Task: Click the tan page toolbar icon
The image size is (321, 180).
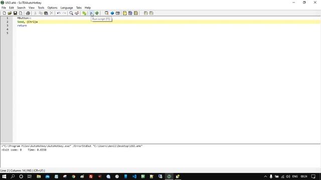Action: click(136, 13)
